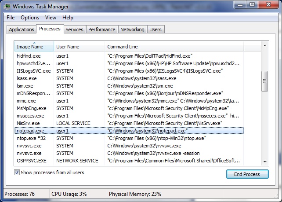Select the hidfind.exe process row

(129, 56)
